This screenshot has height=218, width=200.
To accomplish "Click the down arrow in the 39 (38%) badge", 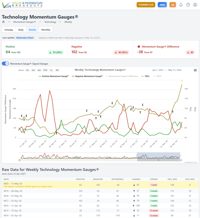I will point(50,52).
